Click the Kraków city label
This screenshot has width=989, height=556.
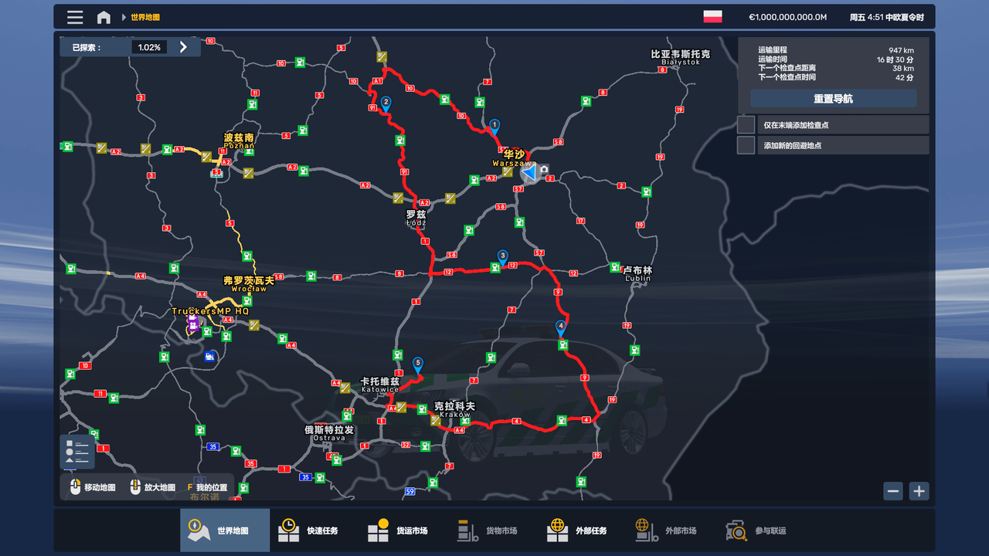(x=454, y=410)
